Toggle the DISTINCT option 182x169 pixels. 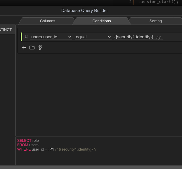(6, 30)
